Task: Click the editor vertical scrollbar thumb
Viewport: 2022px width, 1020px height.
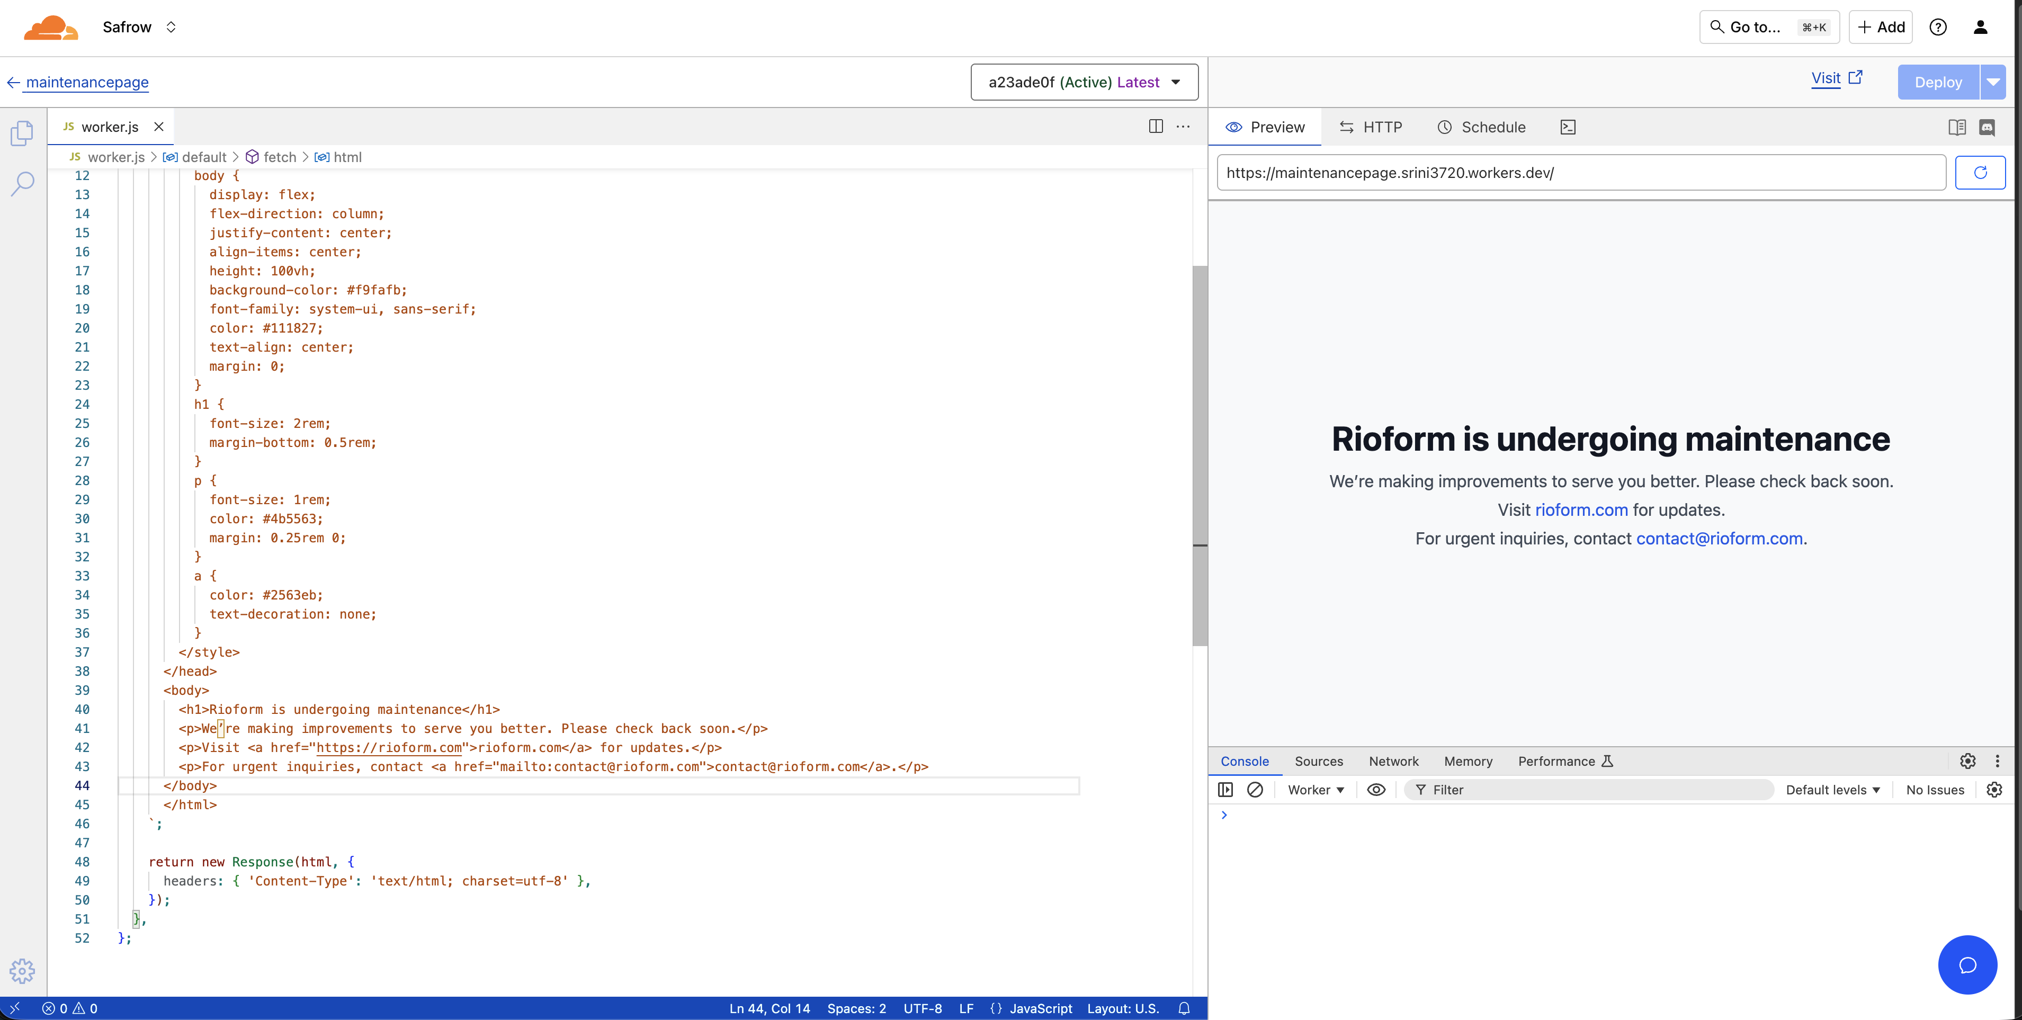Action: coord(1200,455)
